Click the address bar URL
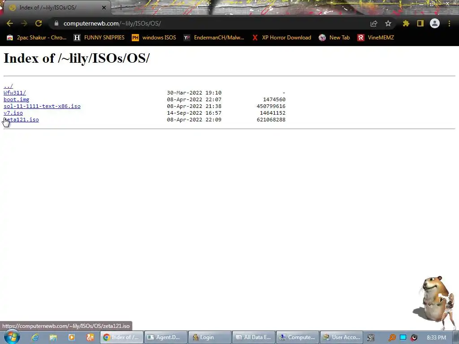The height and width of the screenshot is (344, 459). click(112, 23)
